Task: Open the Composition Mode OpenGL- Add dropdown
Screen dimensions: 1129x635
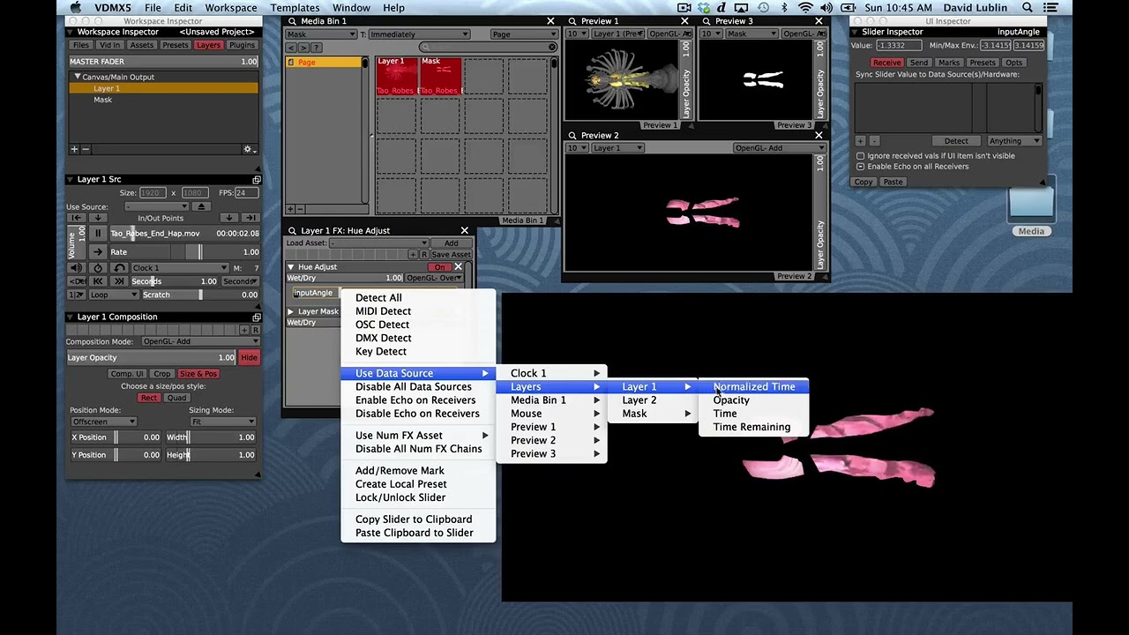Action: tap(200, 342)
